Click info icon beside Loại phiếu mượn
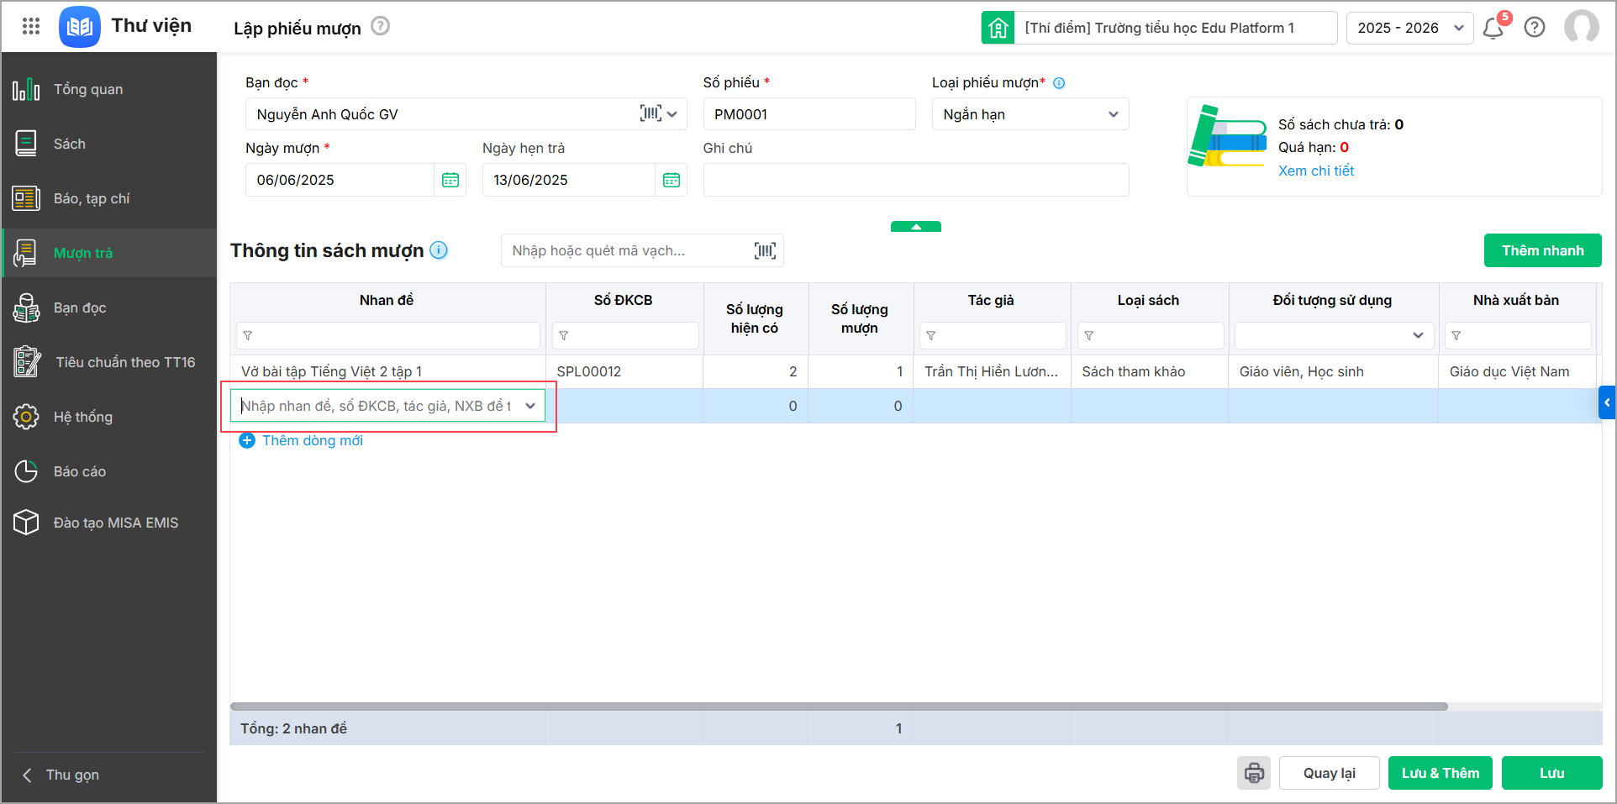1617x804 pixels. click(x=1059, y=83)
